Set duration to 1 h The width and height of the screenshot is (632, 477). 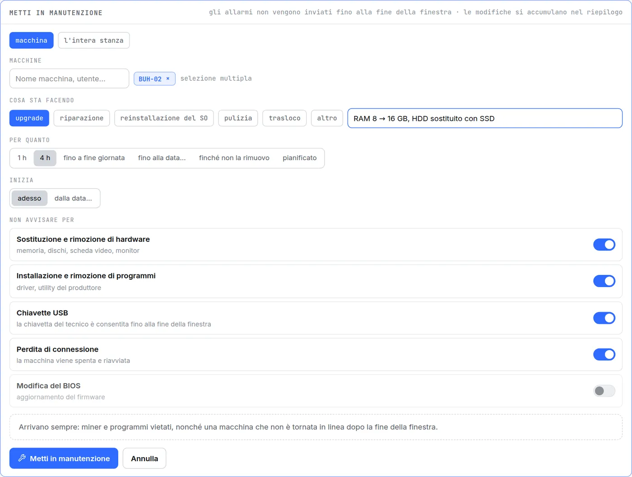(x=22, y=158)
